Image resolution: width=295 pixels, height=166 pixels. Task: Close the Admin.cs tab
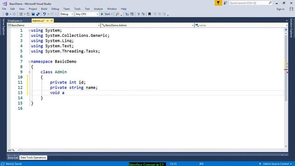[x=52, y=21]
